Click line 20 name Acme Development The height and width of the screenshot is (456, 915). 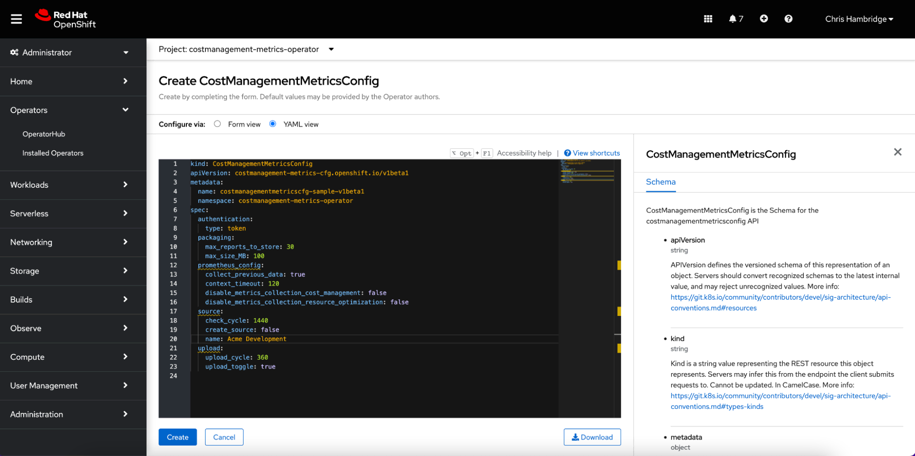coord(246,339)
